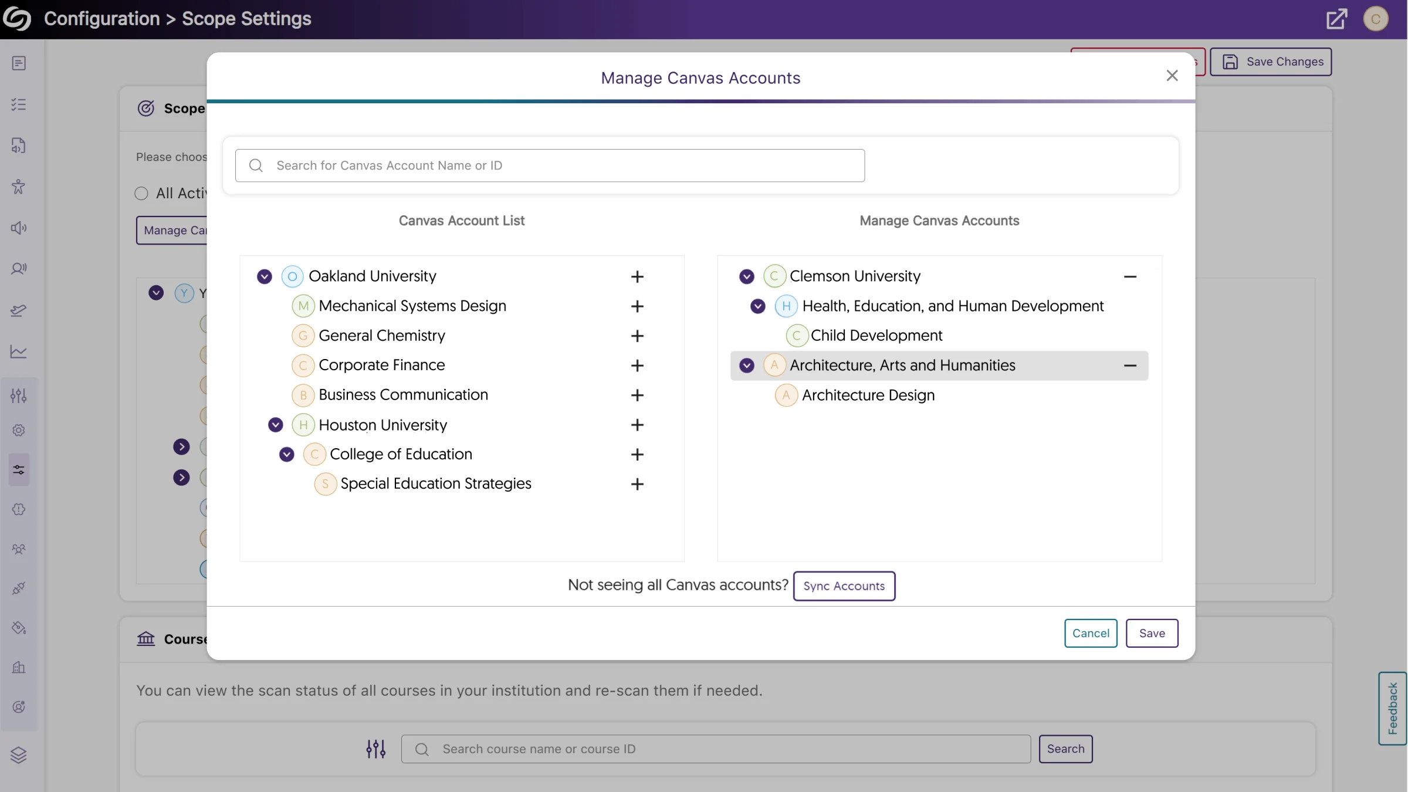Remove Architecture, Arts and Humanities with minus icon
The height and width of the screenshot is (792, 1408).
coord(1130,365)
